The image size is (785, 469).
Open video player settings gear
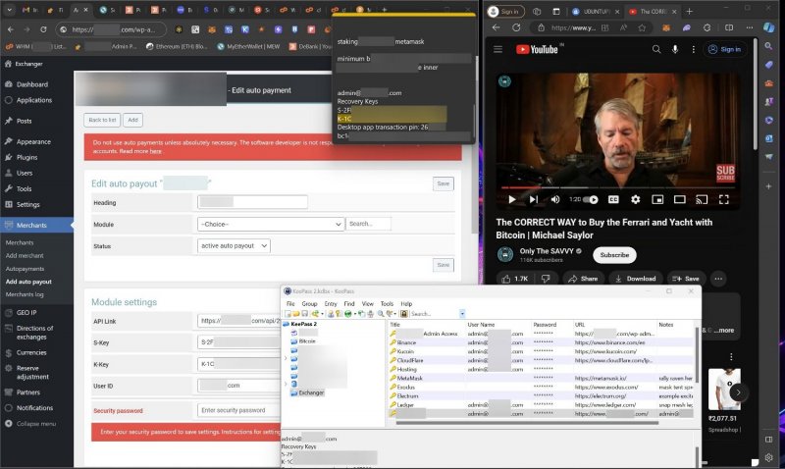(x=635, y=199)
